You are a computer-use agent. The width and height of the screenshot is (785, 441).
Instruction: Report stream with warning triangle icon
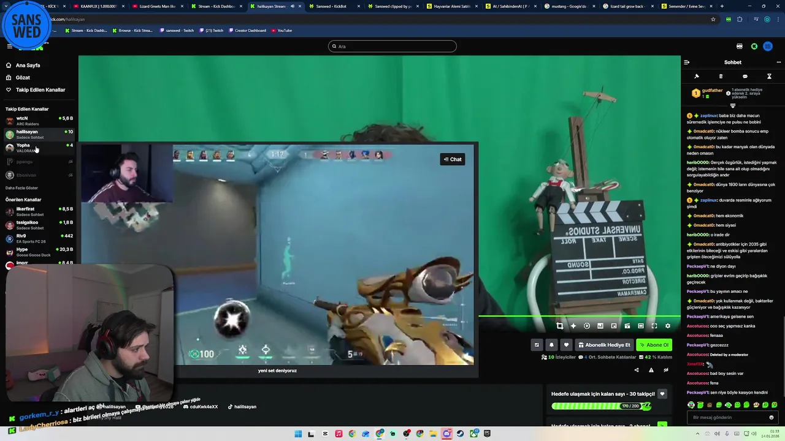[651, 370]
